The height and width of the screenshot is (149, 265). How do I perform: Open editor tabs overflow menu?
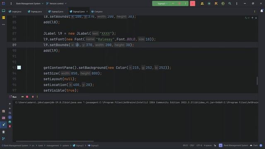[x=255, y=12]
